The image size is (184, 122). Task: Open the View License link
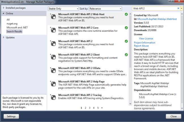click(x=146, y=39)
